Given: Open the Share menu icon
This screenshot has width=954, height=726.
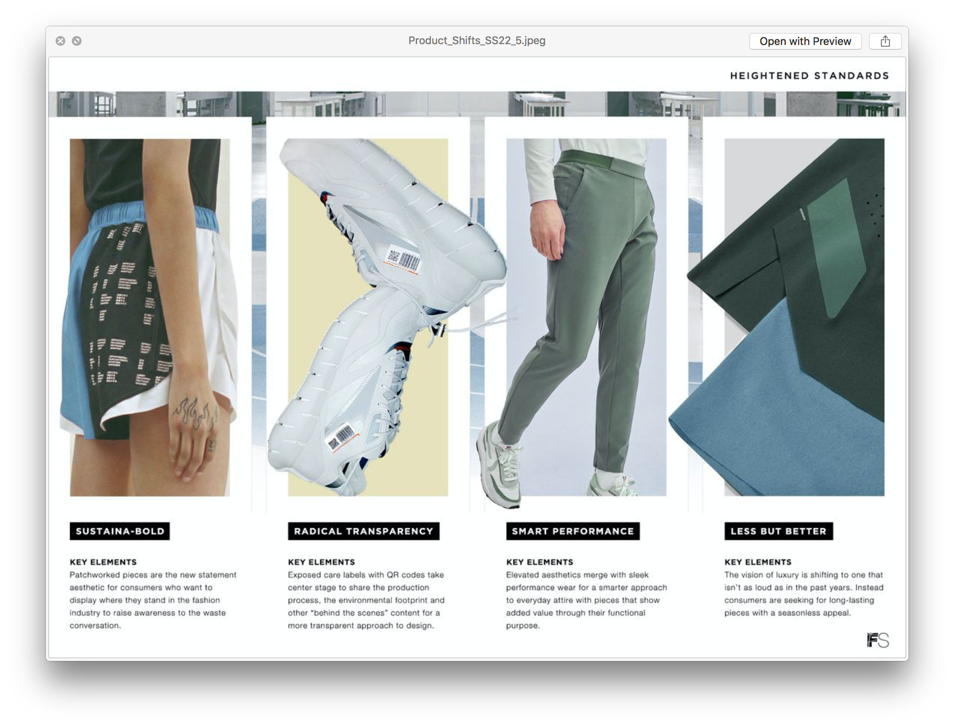Looking at the screenshot, I should pos(885,41).
